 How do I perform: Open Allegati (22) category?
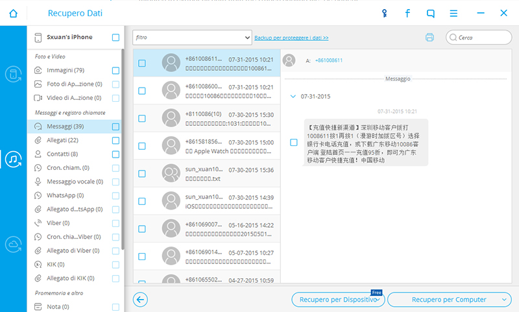pyautogui.click(x=62, y=140)
